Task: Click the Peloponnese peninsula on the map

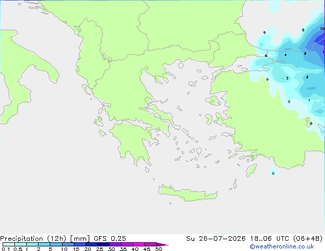Action: pyautogui.click(x=133, y=142)
